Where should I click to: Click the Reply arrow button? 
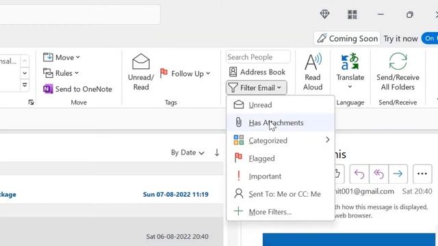point(359,174)
